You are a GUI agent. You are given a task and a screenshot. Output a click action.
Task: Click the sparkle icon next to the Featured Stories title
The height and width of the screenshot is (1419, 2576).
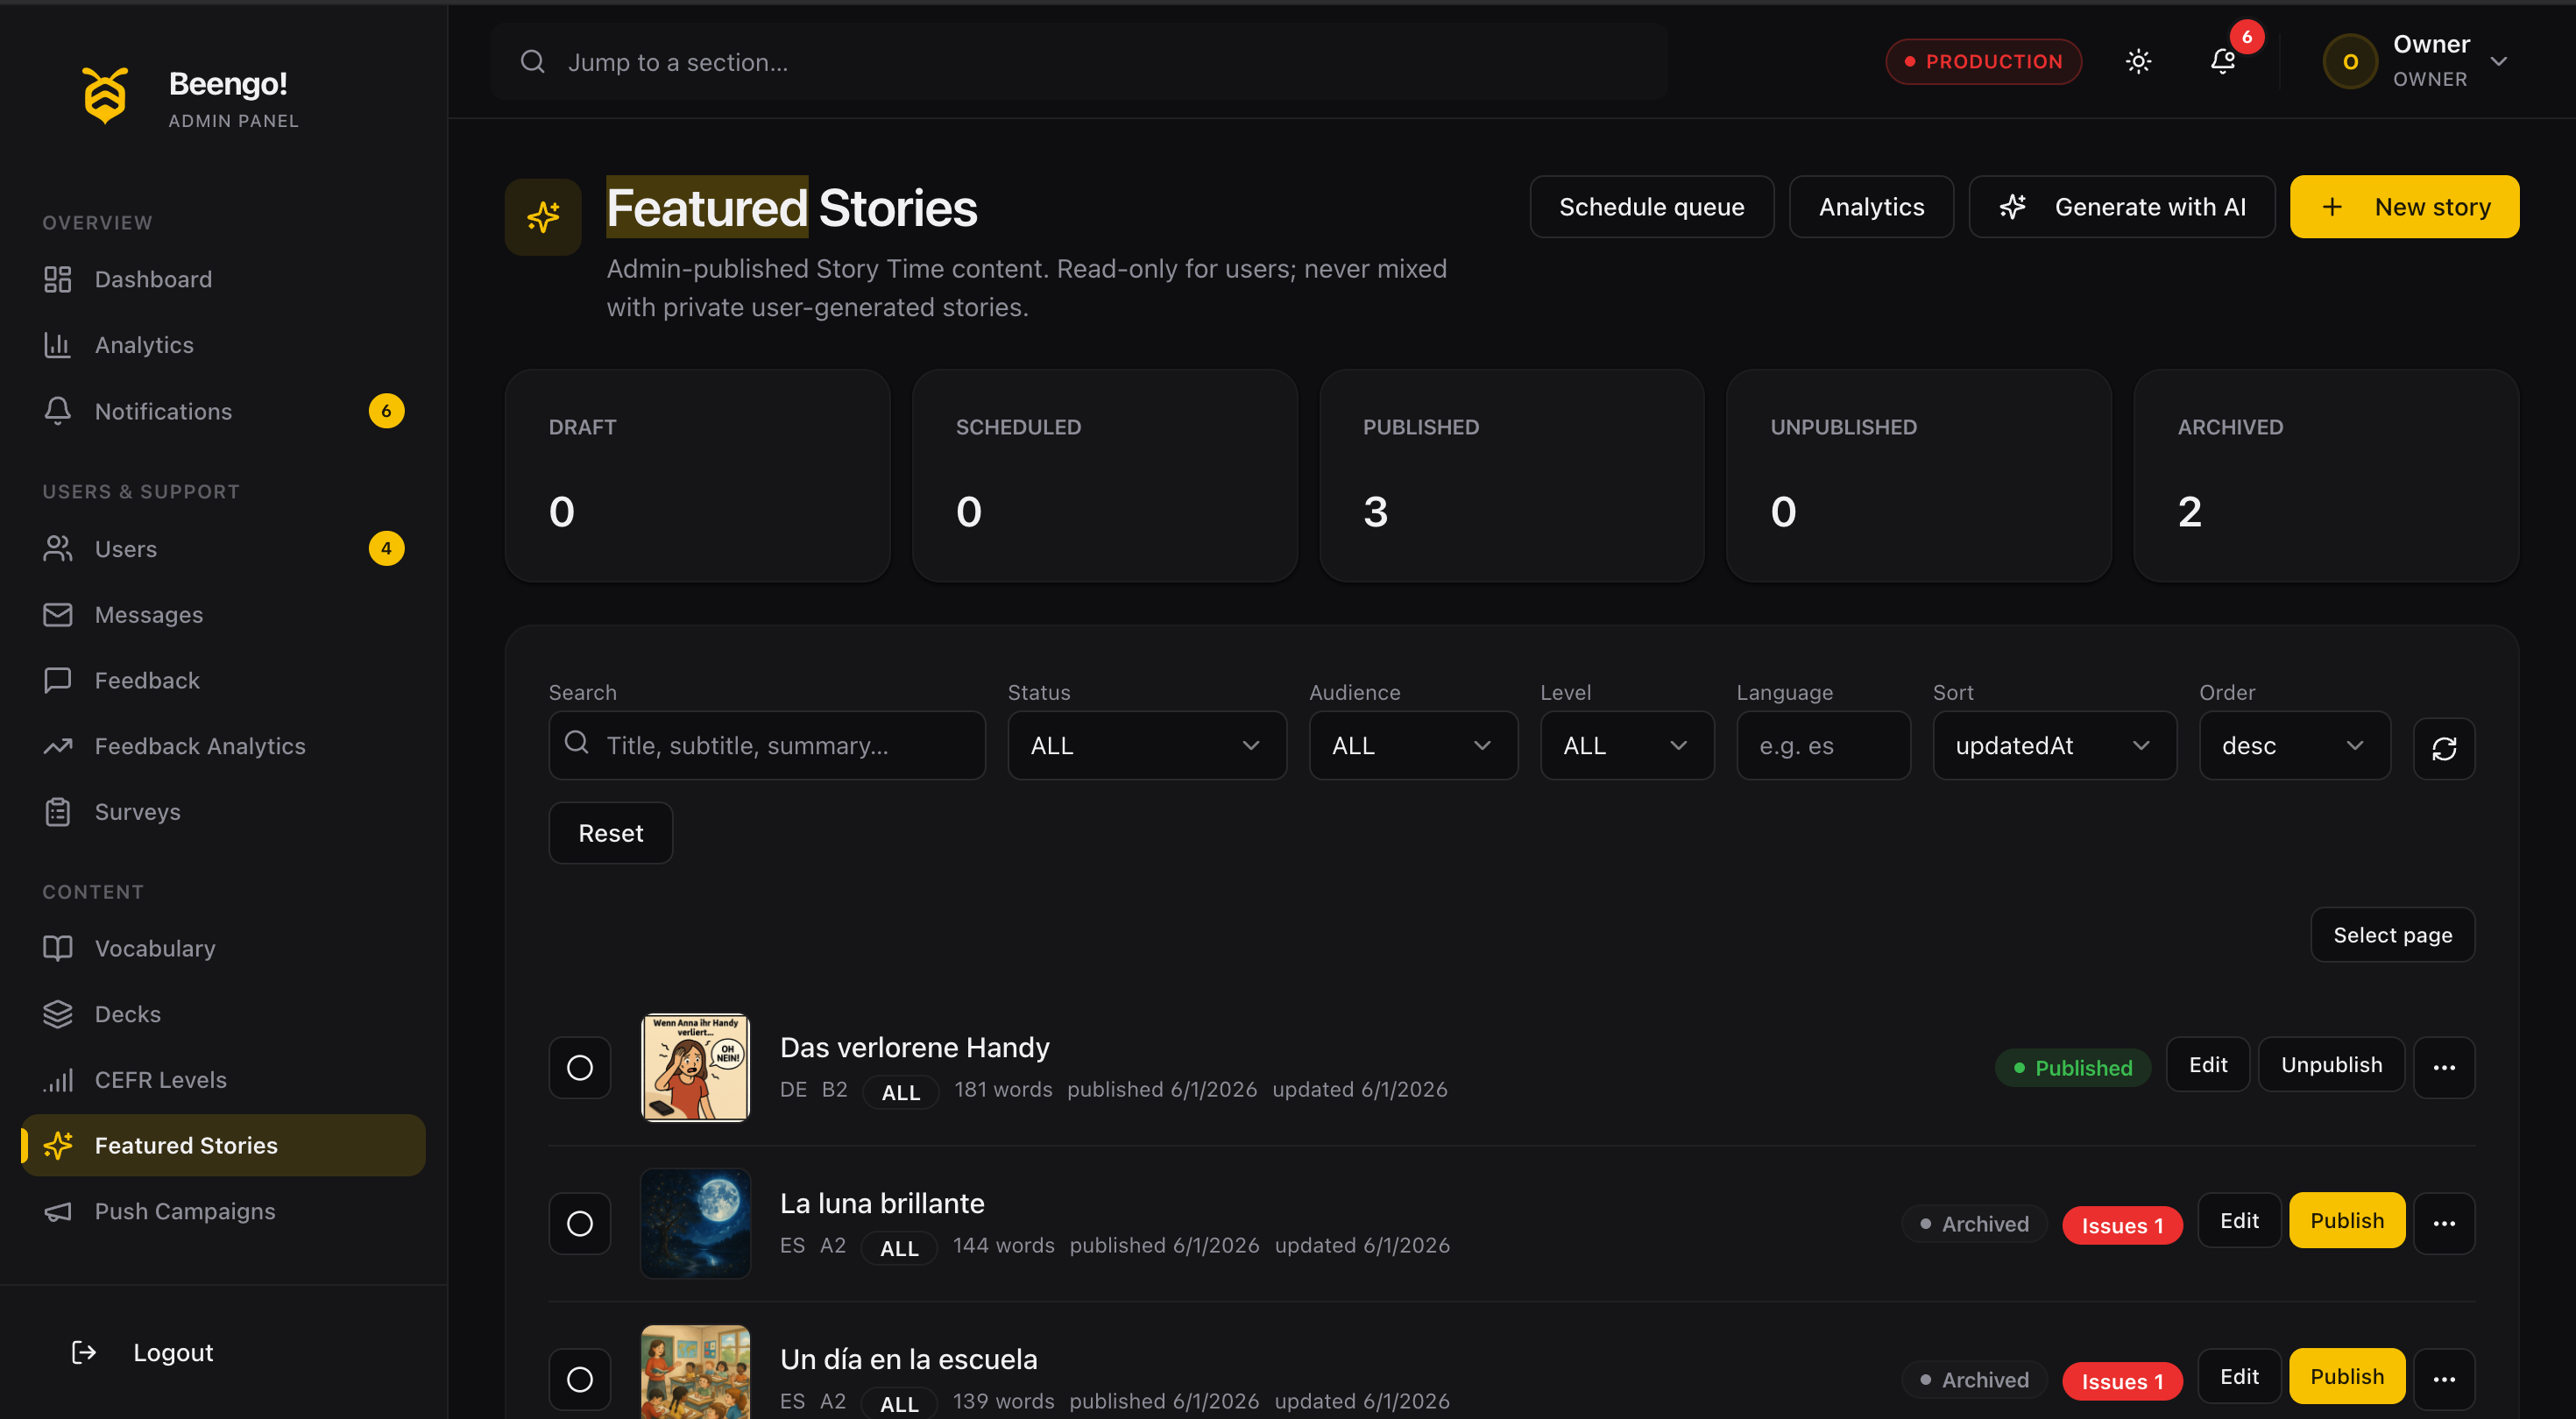tap(543, 217)
